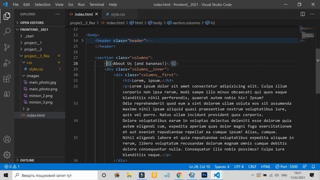The height and width of the screenshot is (180, 320).
Task: Click the Cortana circle icon on taskbar
Action: pyautogui.click(x=104, y=175)
